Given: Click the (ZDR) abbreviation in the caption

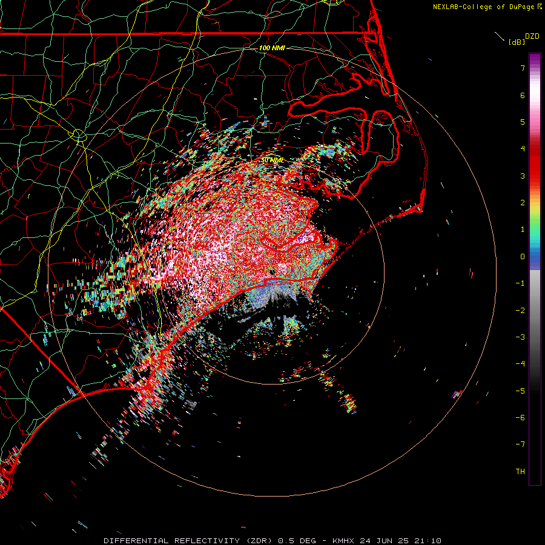Looking at the screenshot, I should point(260,541).
